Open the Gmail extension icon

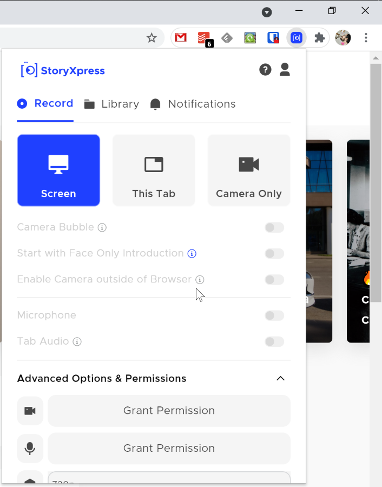point(180,38)
